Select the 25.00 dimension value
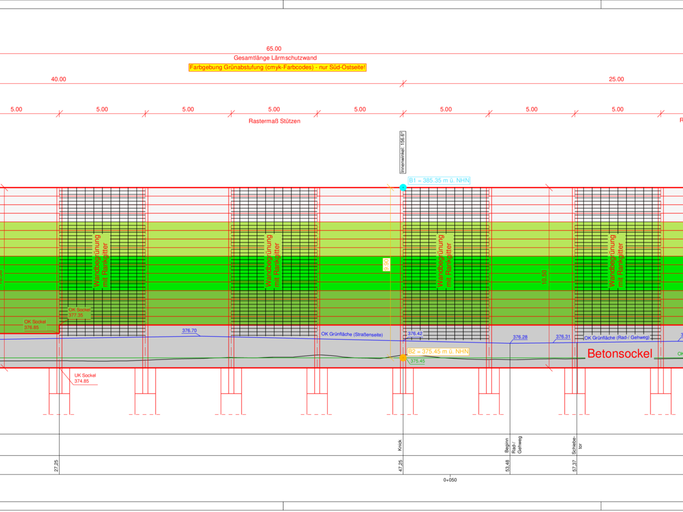This screenshot has width=683, height=512. (616, 79)
